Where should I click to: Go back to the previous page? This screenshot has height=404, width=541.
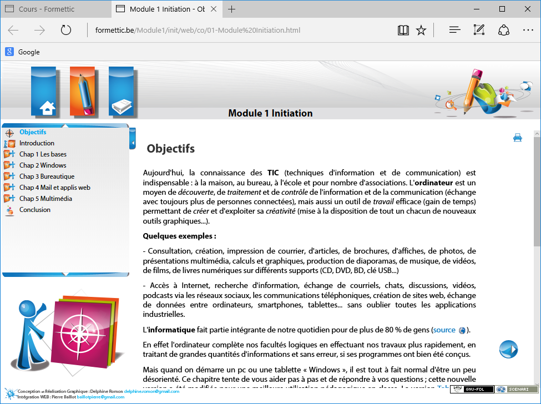pyautogui.click(x=13, y=31)
